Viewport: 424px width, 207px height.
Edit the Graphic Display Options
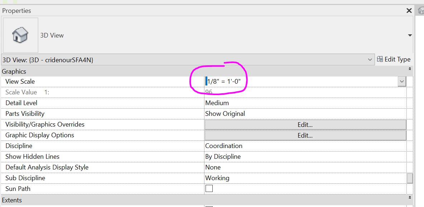coord(305,135)
